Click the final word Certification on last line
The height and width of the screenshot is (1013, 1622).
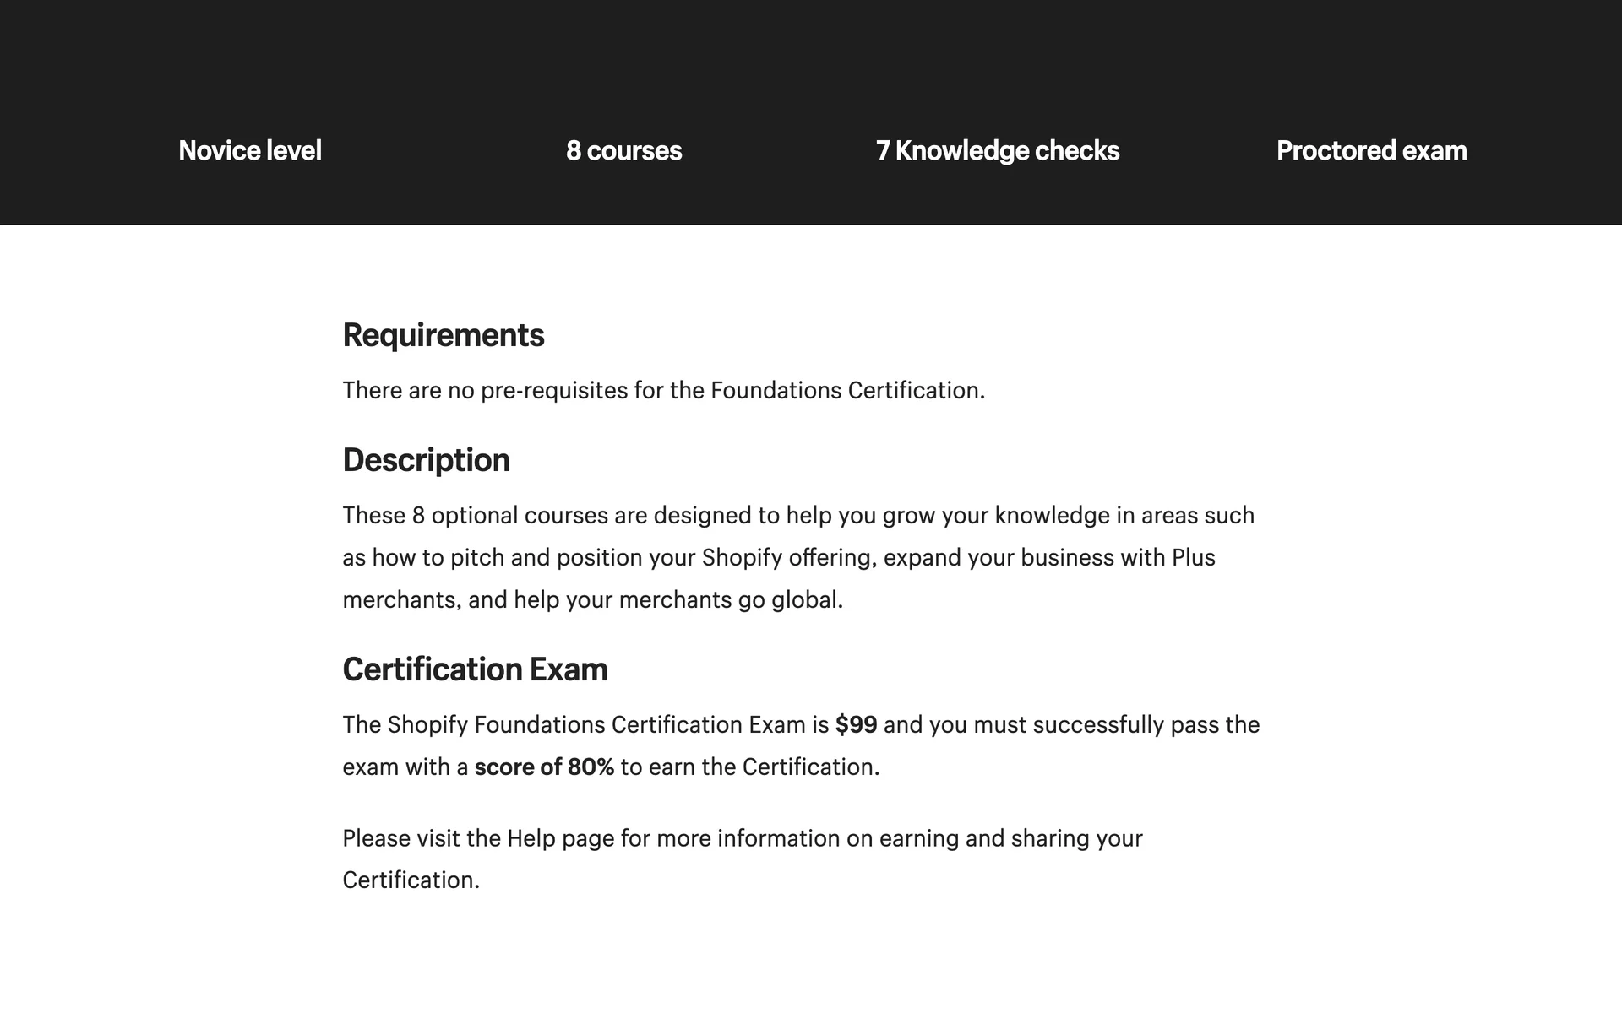pyautogui.click(x=408, y=880)
